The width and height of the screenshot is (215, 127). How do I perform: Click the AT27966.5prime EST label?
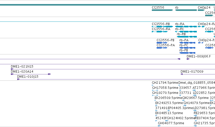click(204, 88)
